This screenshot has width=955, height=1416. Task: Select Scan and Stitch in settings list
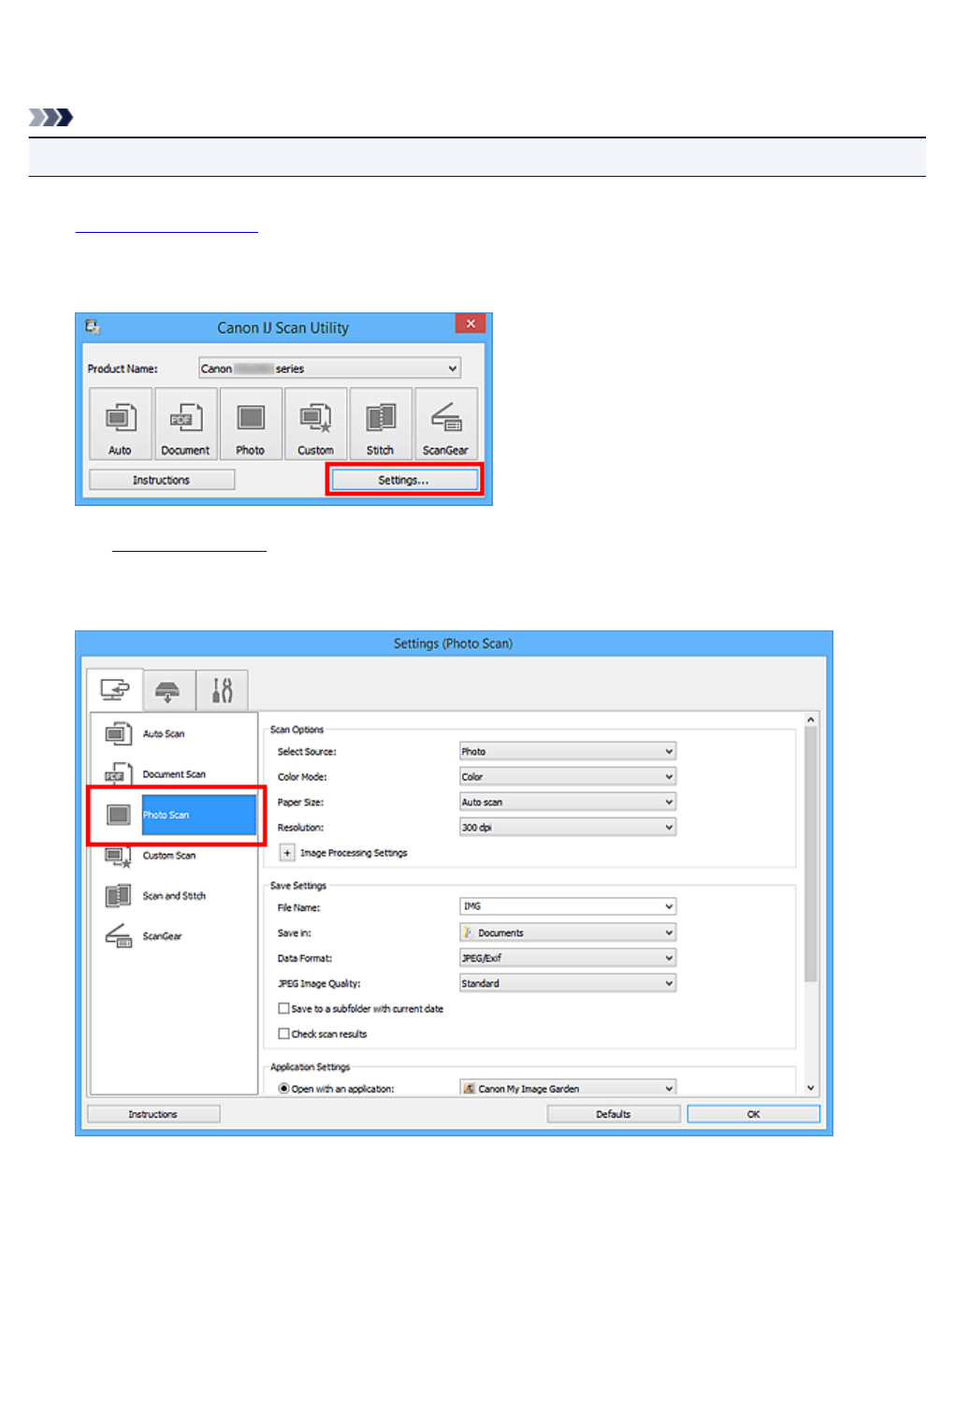pos(174,896)
